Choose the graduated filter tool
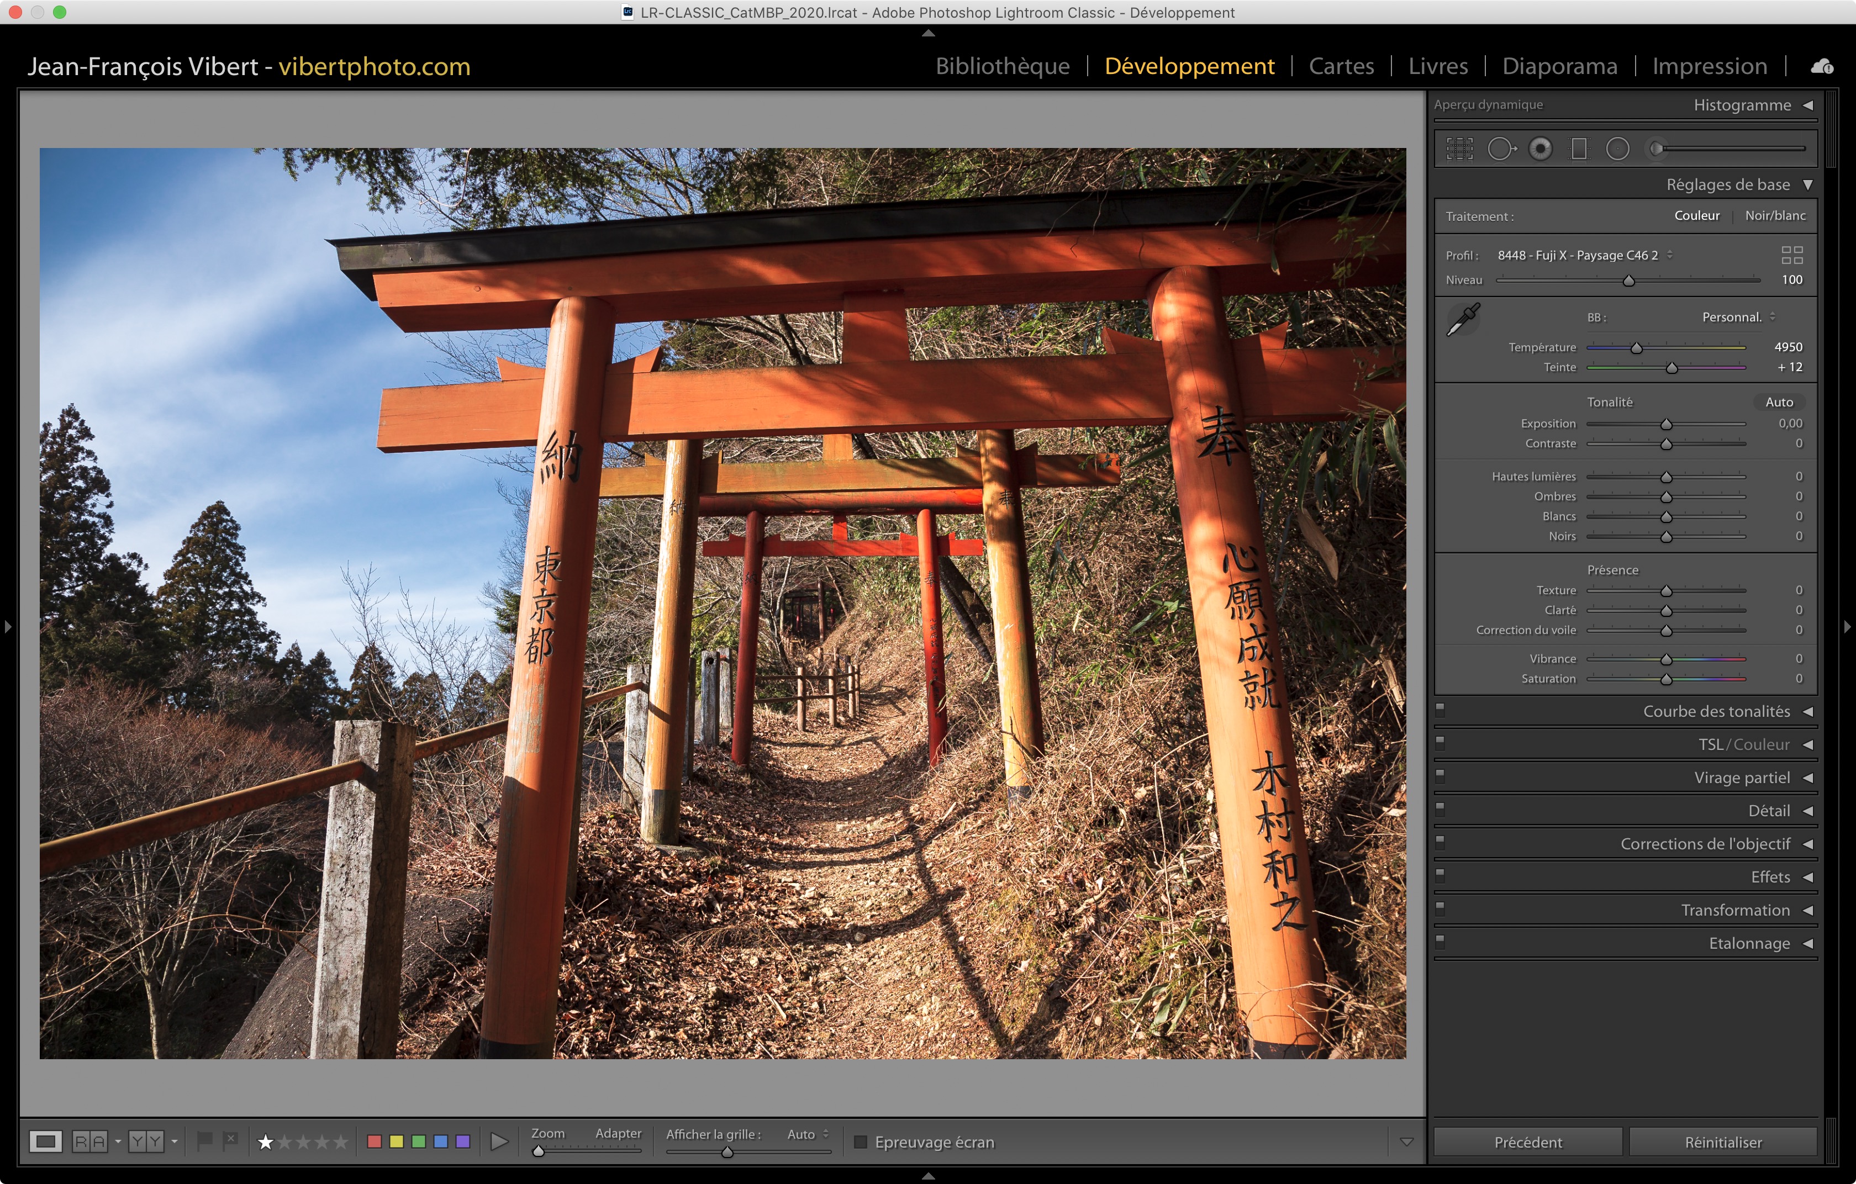 coord(1579,149)
